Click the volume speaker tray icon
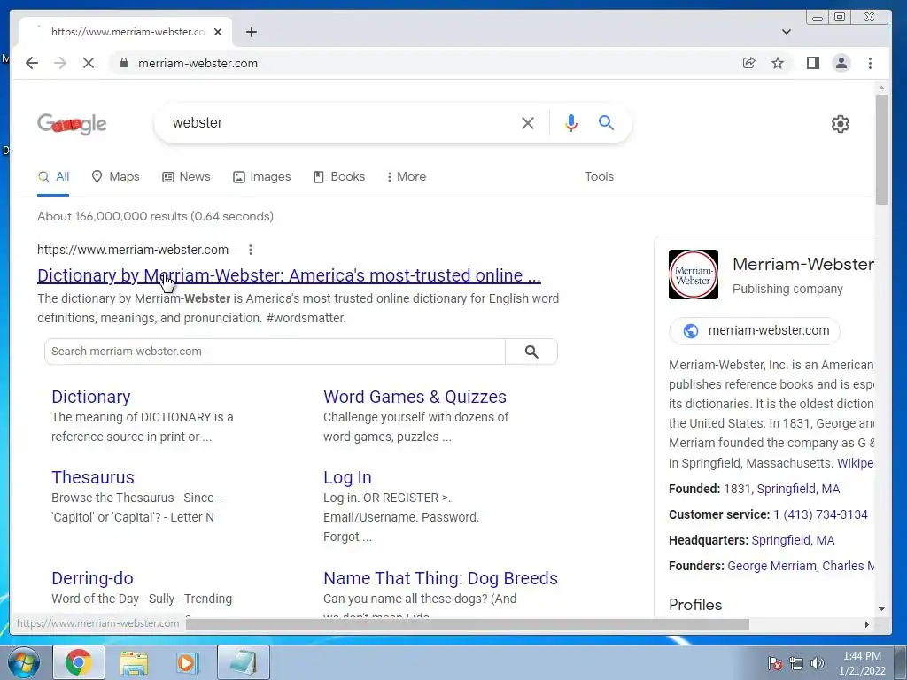Screen dimensions: 907x680 pos(817,663)
